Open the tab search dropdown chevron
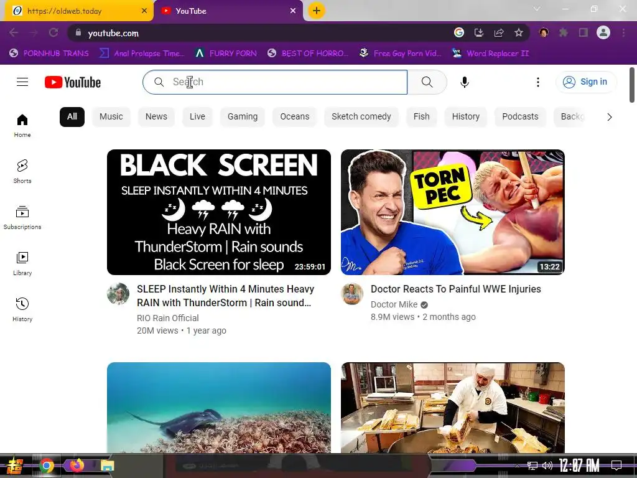The image size is (637, 478). pyautogui.click(x=537, y=9)
